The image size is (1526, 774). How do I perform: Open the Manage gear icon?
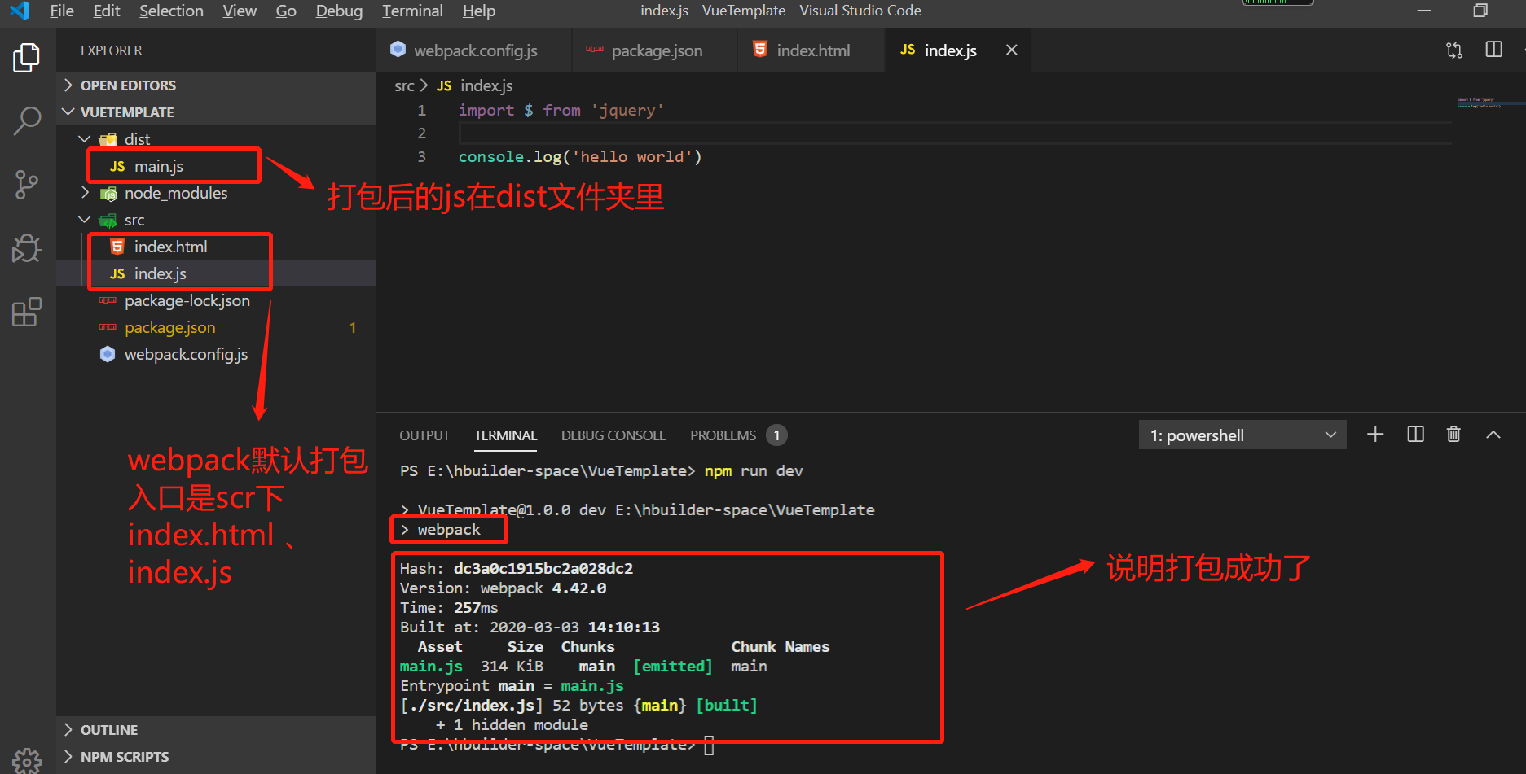[27, 761]
